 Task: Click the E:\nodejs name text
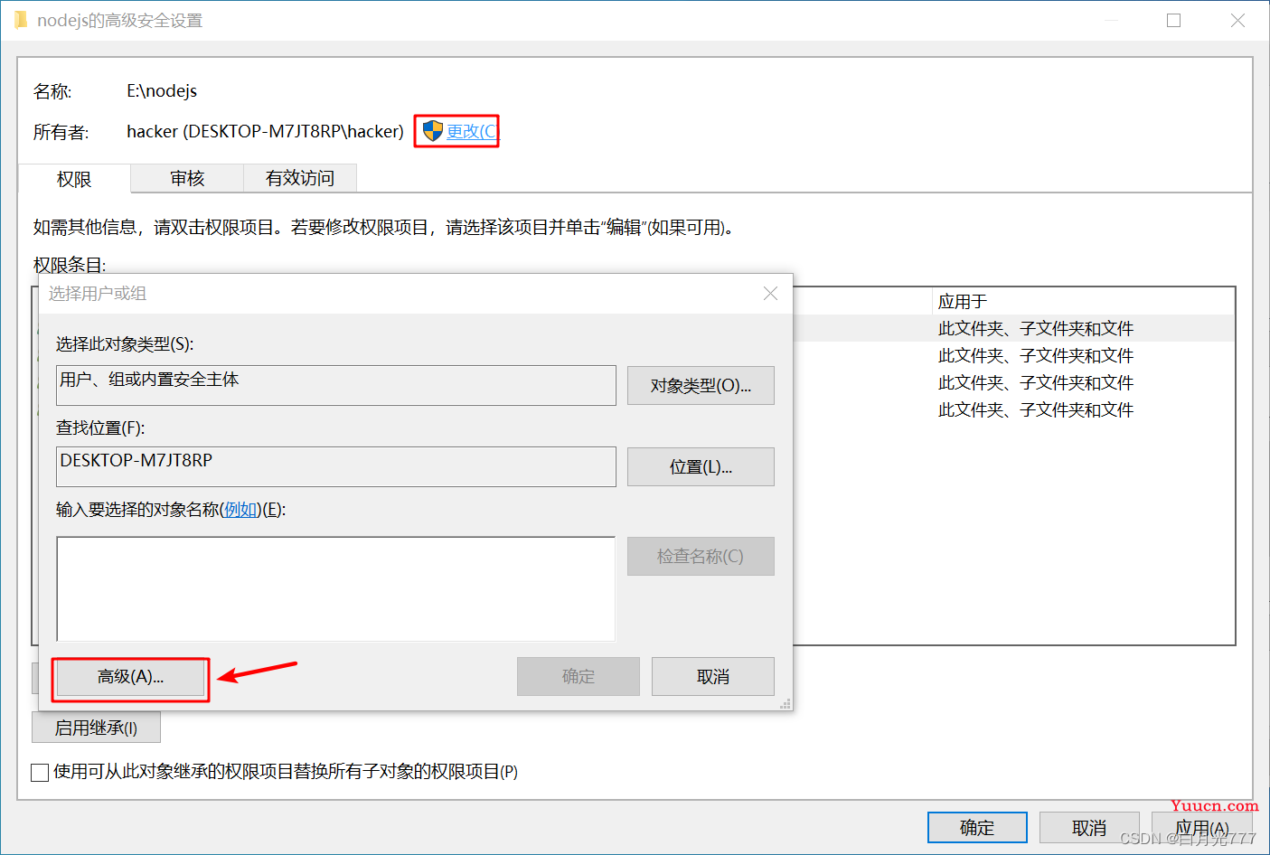click(162, 90)
